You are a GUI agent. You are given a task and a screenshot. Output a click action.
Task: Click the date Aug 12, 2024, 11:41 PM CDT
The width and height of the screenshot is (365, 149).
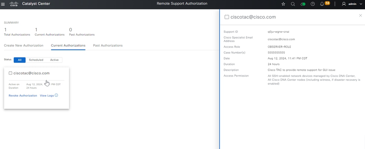pos(288,58)
